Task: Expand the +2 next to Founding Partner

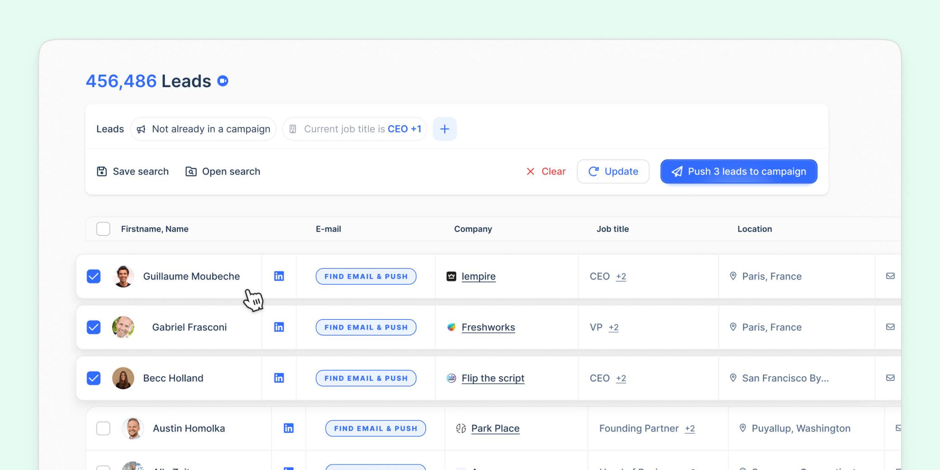Action: (x=690, y=428)
